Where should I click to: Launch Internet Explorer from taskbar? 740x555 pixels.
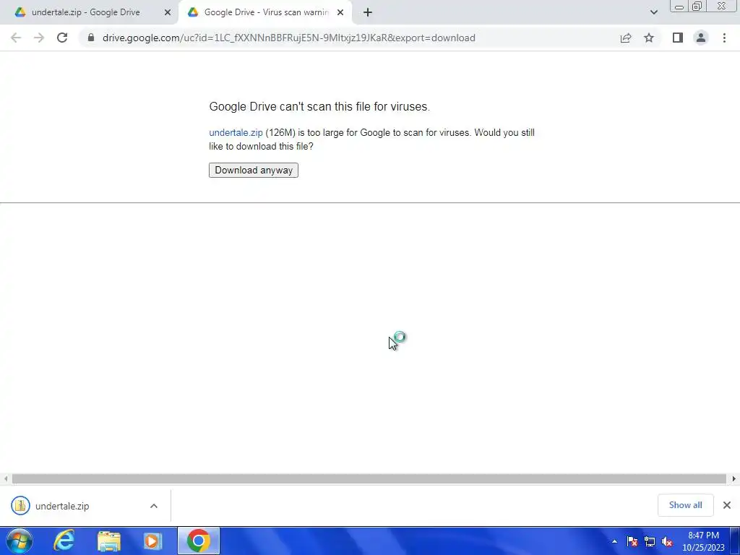[x=64, y=541]
